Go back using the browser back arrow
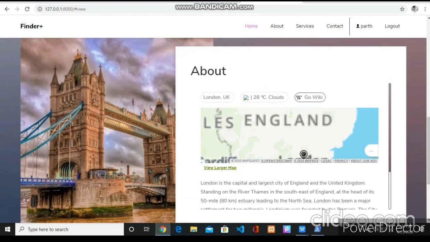Viewport: 430px width, 242px height. click(7, 9)
